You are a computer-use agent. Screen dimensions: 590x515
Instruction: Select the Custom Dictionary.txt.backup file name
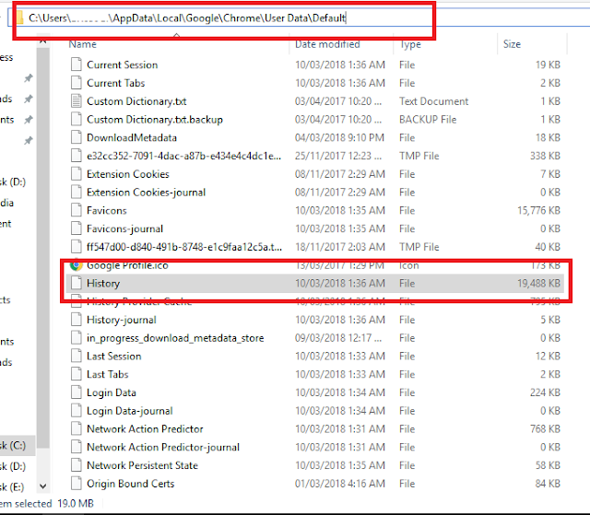tap(155, 119)
